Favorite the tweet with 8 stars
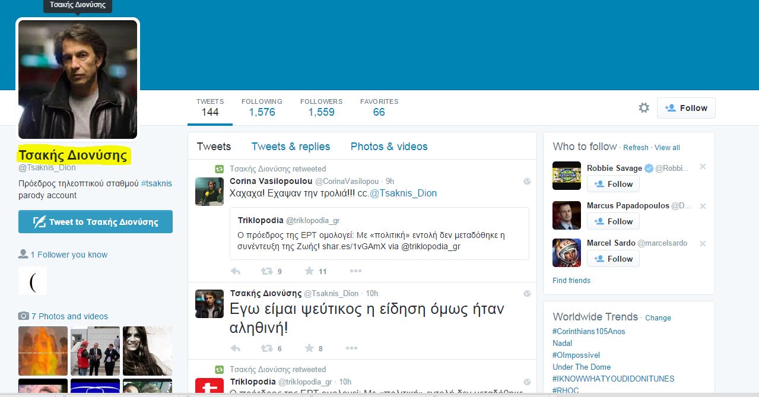Image resolution: width=759 pixels, height=397 pixels. click(x=309, y=348)
